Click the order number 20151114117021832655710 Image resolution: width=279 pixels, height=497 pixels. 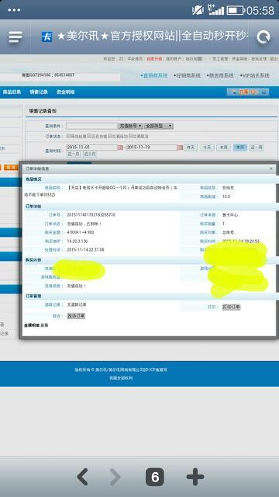pos(91,215)
